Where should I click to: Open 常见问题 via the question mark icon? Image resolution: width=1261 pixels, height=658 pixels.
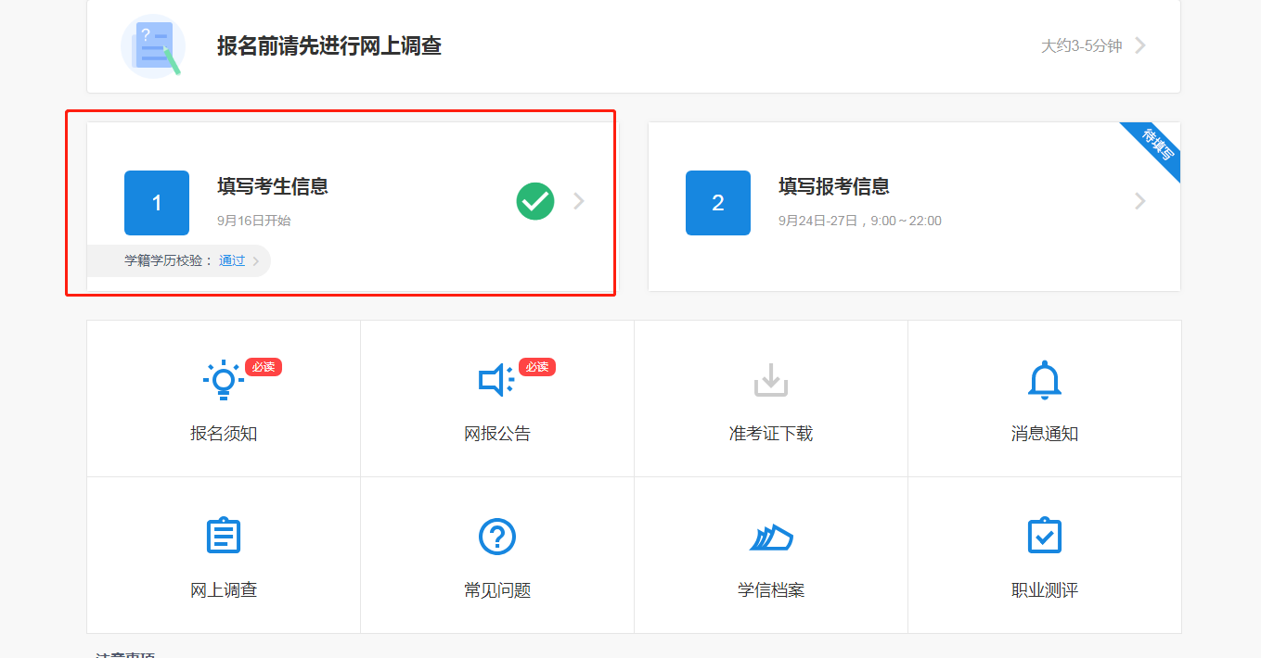497,536
